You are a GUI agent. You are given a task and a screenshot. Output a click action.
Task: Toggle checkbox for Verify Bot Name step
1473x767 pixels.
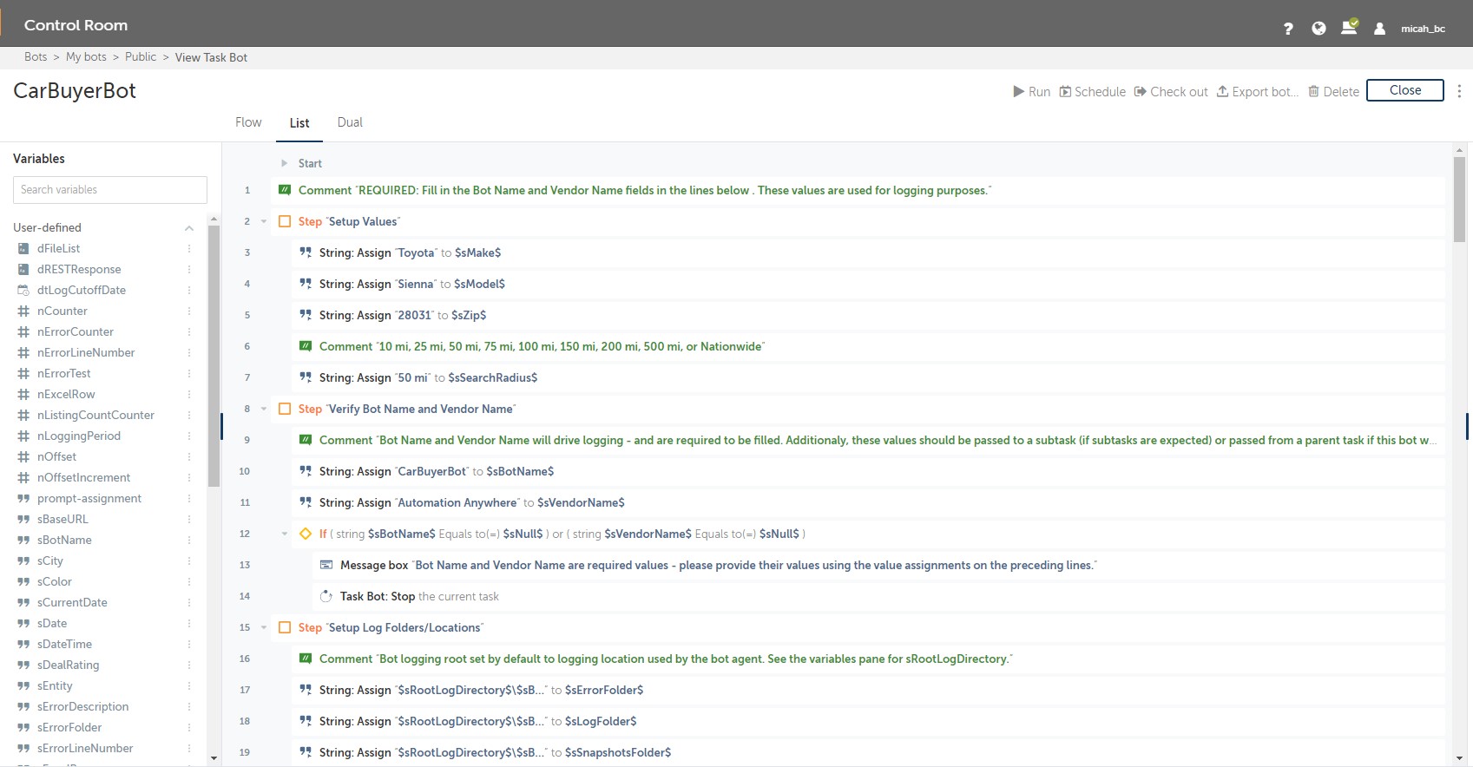[285, 409]
